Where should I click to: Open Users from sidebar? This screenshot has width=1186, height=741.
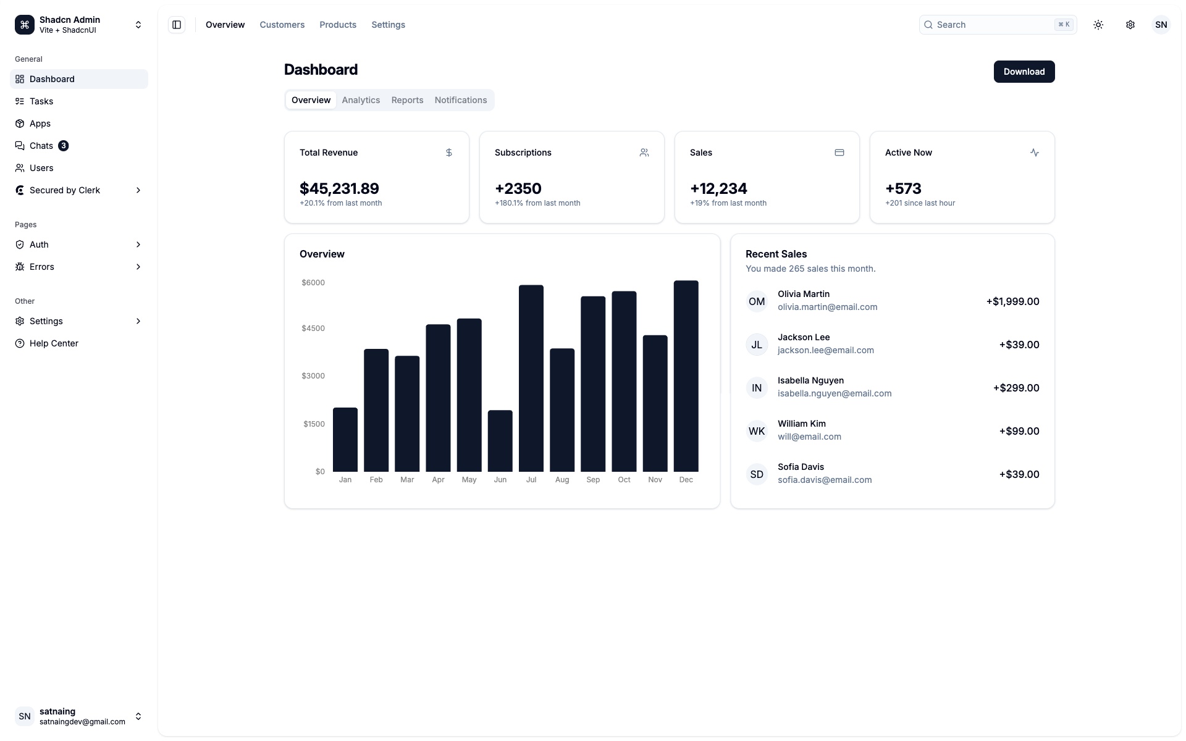(41, 168)
